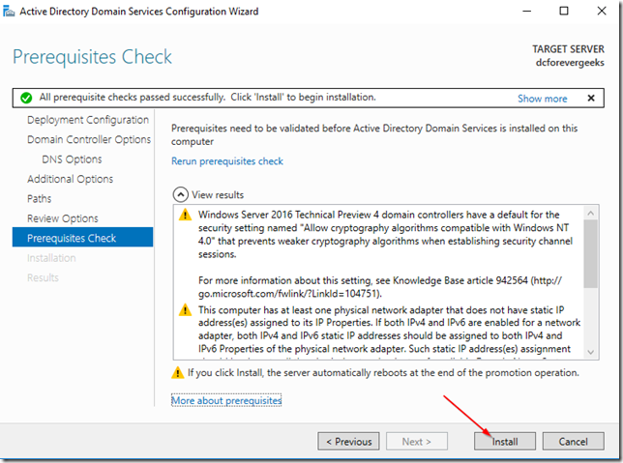The height and width of the screenshot is (463, 623).
Task: Go to the Additional Options step
Action: coord(71,179)
